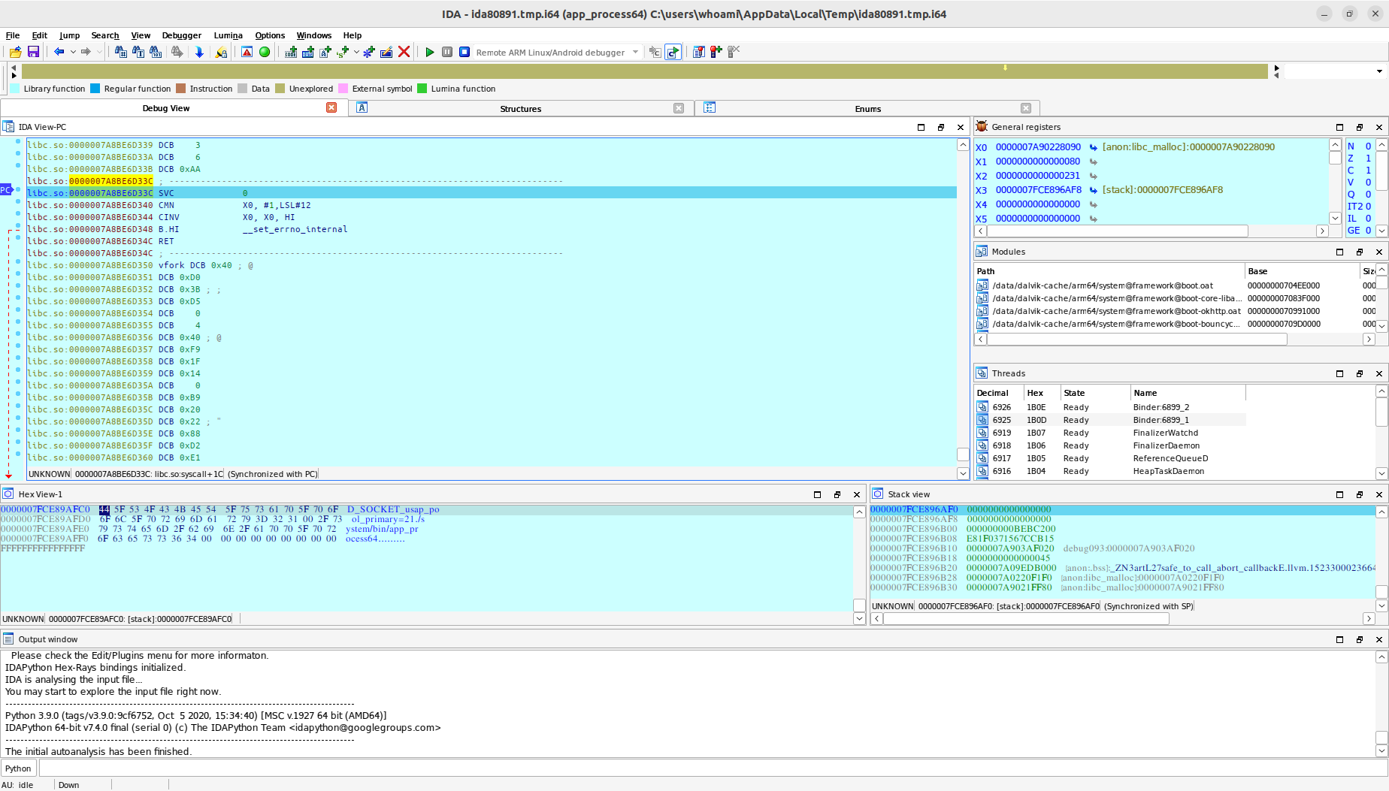Open the Debugger menu
This screenshot has height=791, width=1389.
182,35
